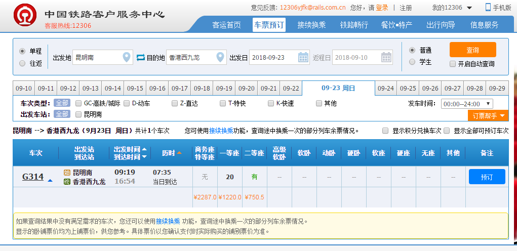Swap departure and destination stations
This screenshot has width=517, height=251.
click(x=141, y=58)
